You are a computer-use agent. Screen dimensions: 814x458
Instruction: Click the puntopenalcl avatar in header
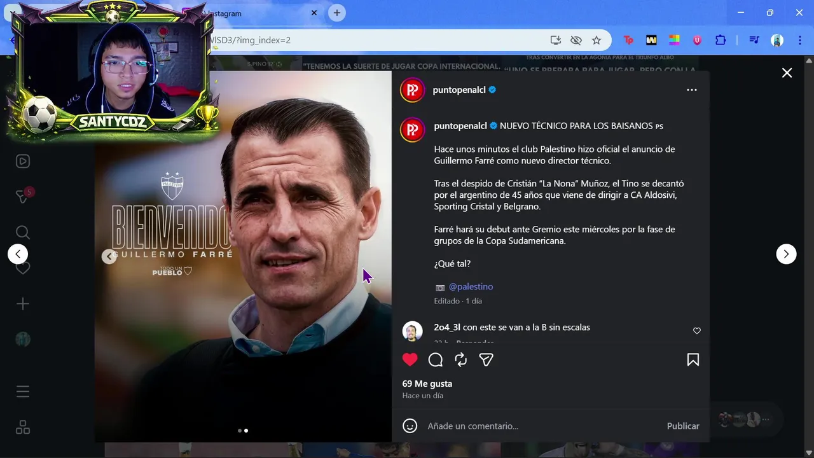[412, 90]
